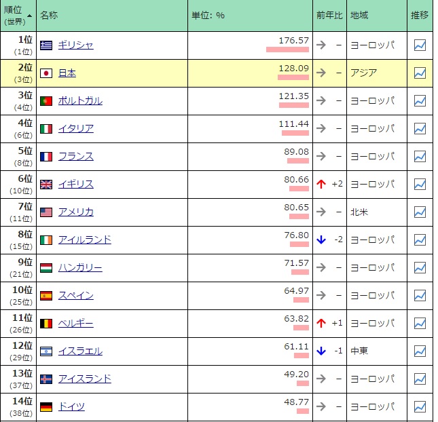
Task: Click the 176.57 value cell
Action: point(250,45)
